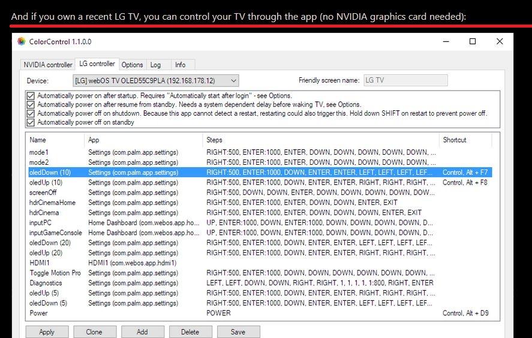Toggle automatically power off on standby
The height and width of the screenshot is (338, 532).
click(31, 122)
